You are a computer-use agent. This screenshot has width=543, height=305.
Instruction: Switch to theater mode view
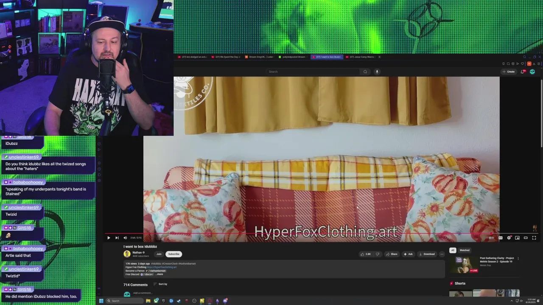526,238
